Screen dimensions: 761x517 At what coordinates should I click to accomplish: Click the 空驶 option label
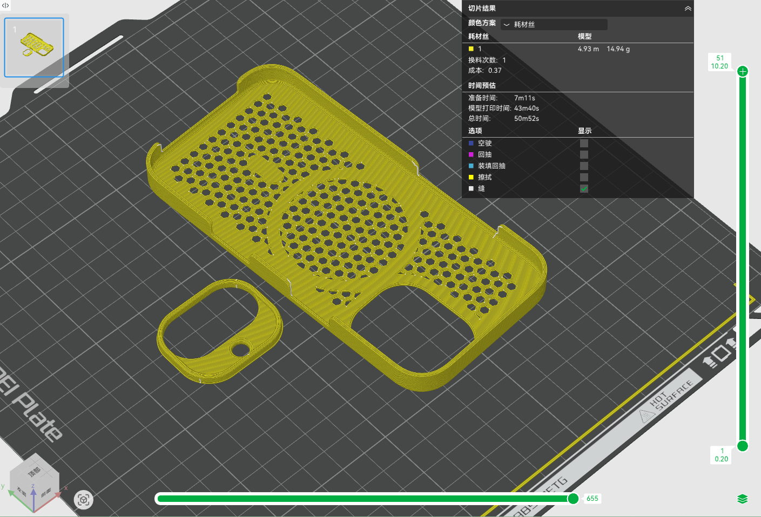pyautogui.click(x=485, y=144)
